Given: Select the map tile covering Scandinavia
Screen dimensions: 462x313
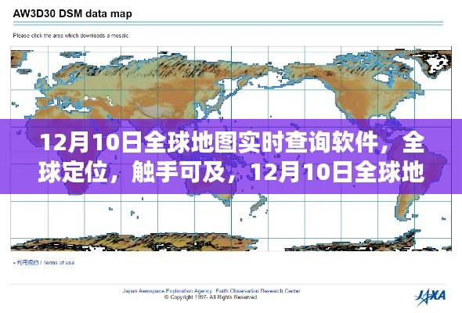Looking at the screenshot, I should (x=66, y=70).
